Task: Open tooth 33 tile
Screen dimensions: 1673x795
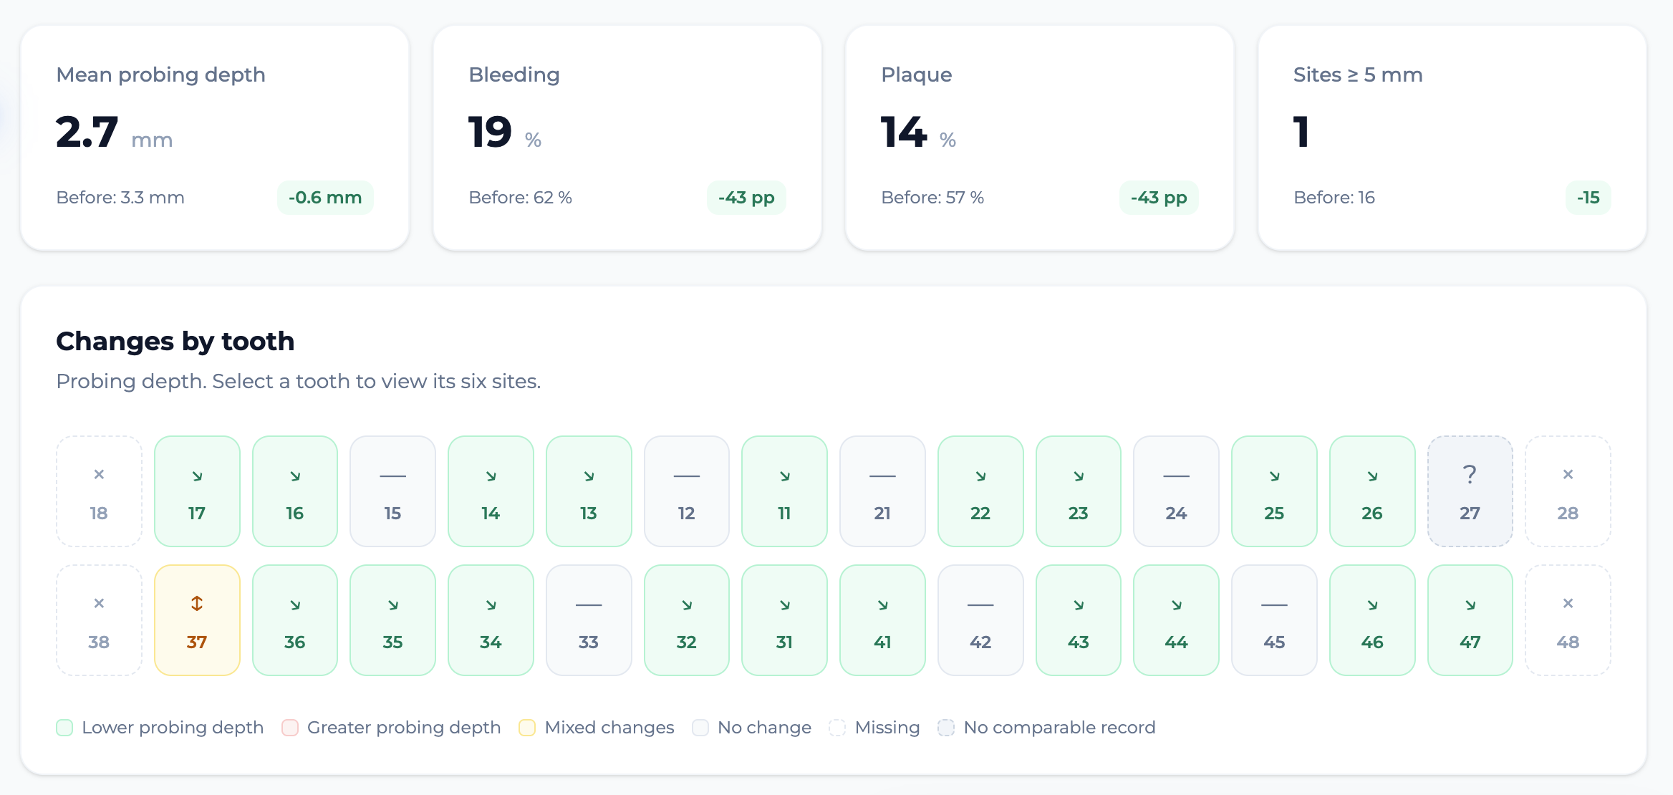Action: pyautogui.click(x=589, y=620)
